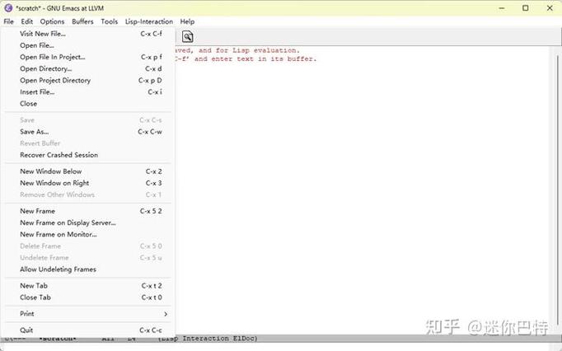
Task: Choose Open Project Directory
Action: click(88, 80)
